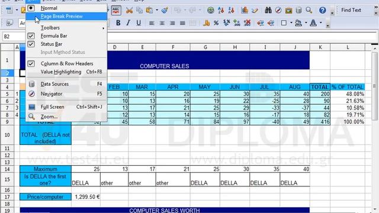Delete a decimal place

pyautogui.click(x=247, y=23)
